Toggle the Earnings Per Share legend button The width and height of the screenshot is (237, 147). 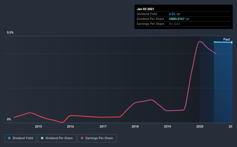[97, 138]
